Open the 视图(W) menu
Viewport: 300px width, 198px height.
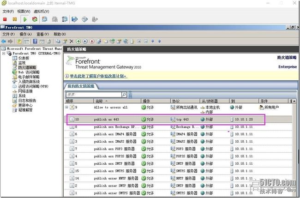(24, 12)
